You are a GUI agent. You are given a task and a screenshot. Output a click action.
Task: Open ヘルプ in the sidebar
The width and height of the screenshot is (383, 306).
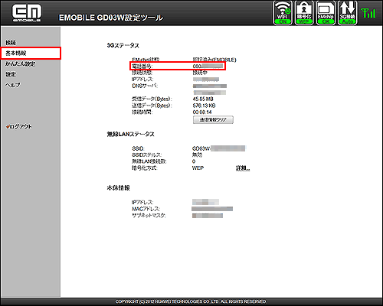tap(13, 85)
